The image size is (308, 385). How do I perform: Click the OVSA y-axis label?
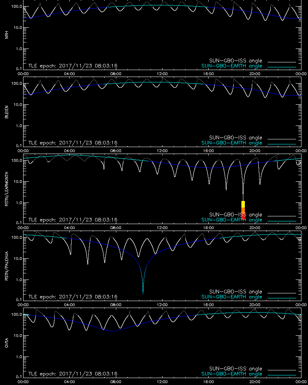7,343
